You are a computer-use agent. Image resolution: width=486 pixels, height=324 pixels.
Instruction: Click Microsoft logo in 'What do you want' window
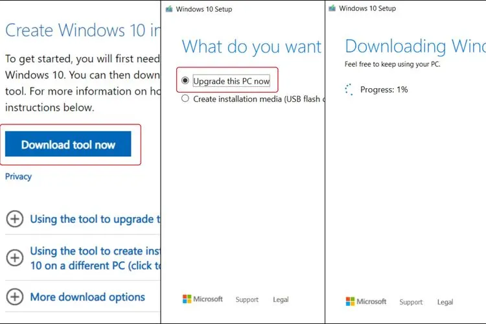pyautogui.click(x=202, y=299)
